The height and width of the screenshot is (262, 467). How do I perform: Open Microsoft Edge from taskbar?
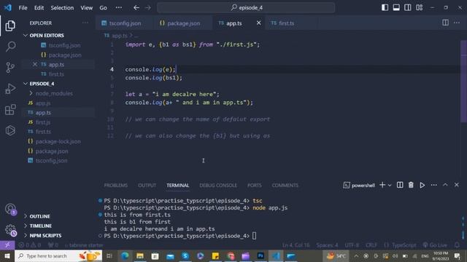coord(125,255)
